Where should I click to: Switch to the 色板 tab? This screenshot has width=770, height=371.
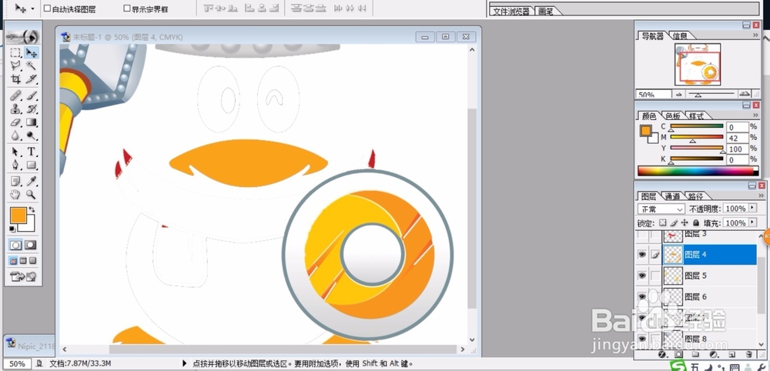point(673,115)
